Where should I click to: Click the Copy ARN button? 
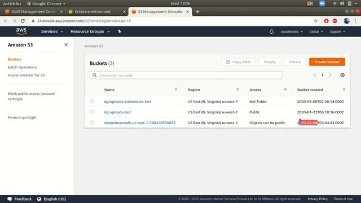coord(239,61)
